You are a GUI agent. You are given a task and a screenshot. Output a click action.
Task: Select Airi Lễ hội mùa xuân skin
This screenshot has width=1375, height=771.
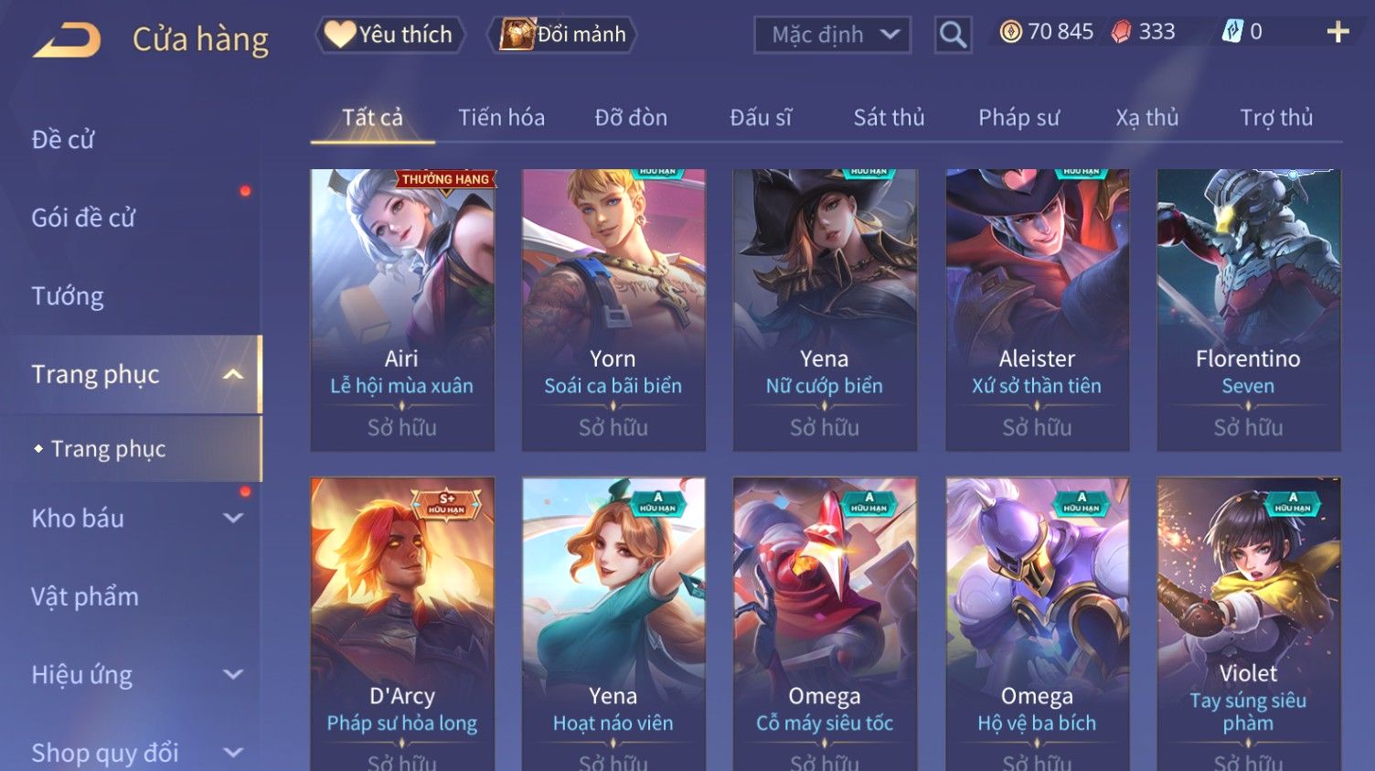[402, 310]
